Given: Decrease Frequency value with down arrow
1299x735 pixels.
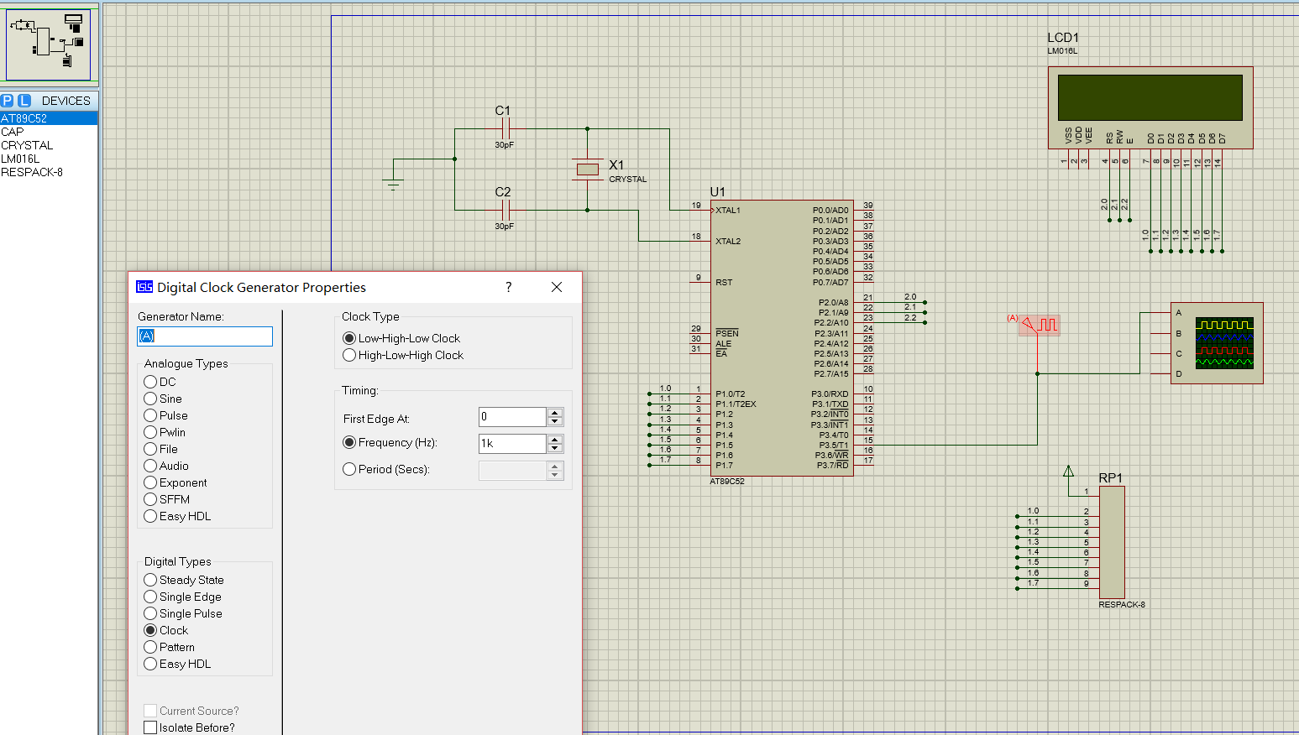Looking at the screenshot, I should (x=554, y=448).
